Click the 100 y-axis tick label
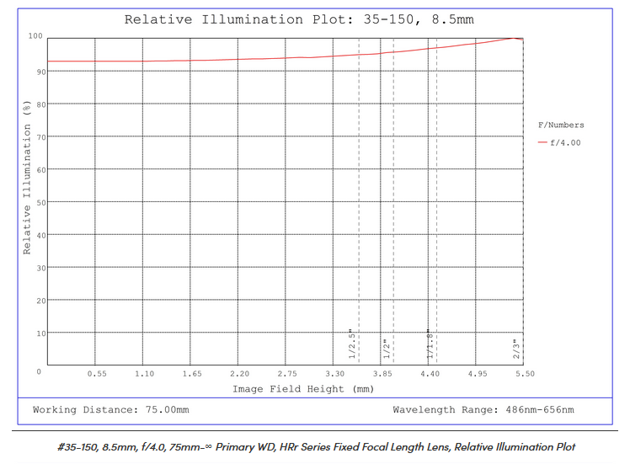Image resolution: width=630 pixels, height=464 pixels. 35,36
